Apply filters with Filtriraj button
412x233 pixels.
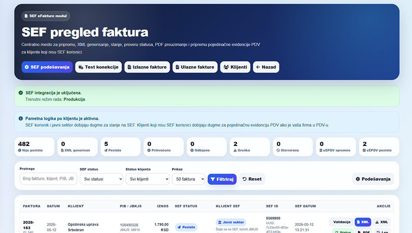click(x=222, y=179)
